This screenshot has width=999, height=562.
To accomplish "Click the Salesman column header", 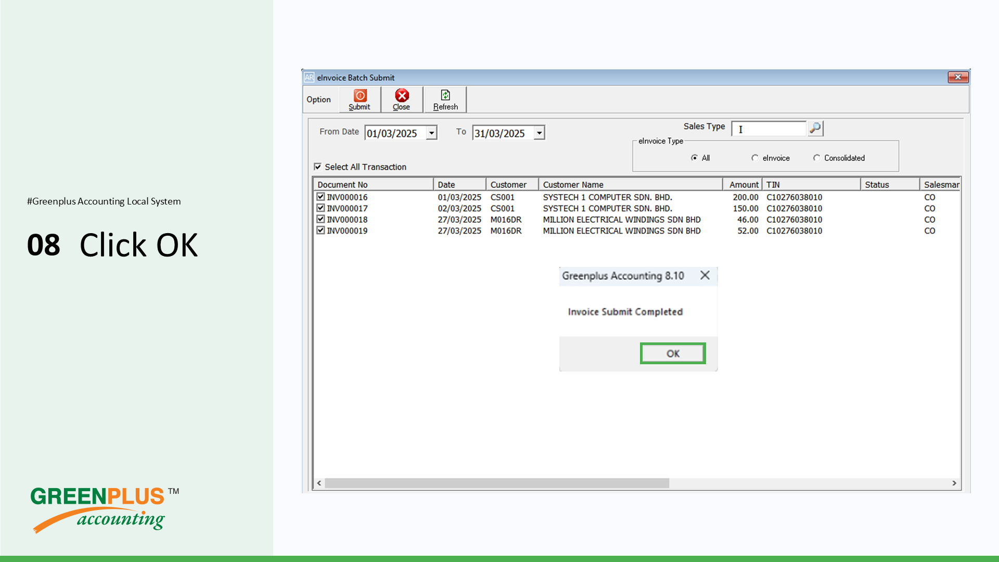I will 940,185.
